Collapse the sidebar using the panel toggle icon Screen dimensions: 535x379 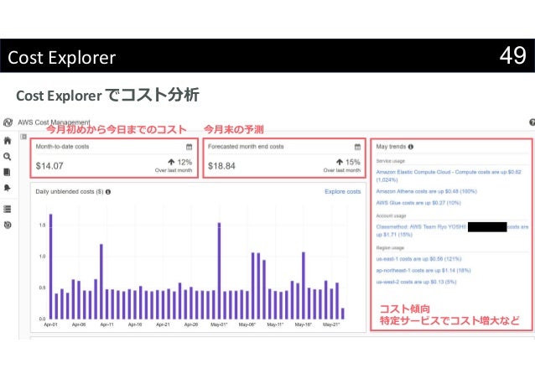[x=23, y=137]
